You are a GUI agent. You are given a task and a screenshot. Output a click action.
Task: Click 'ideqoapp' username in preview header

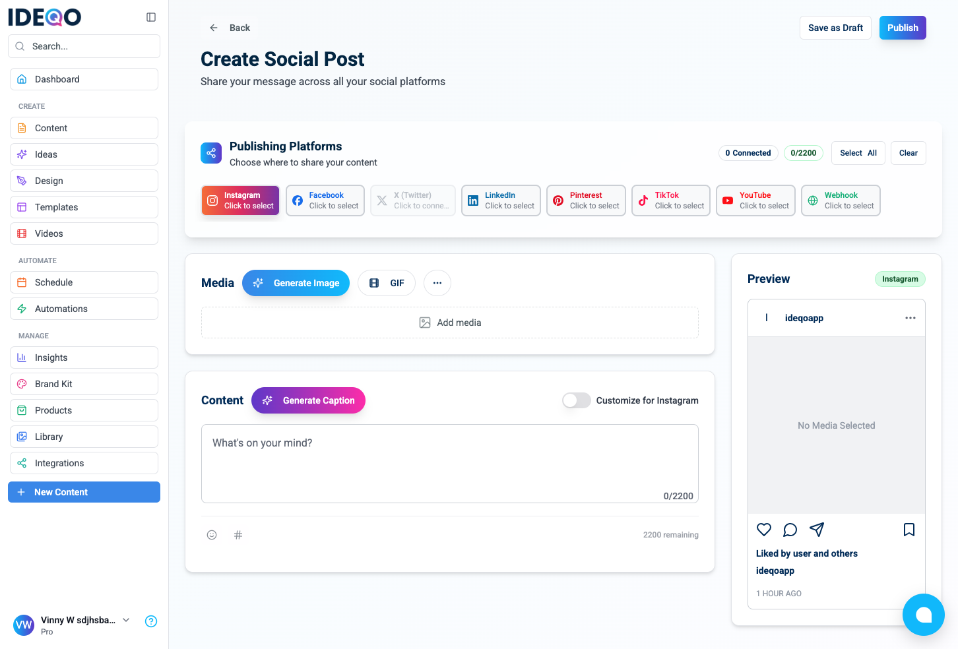coord(804,318)
